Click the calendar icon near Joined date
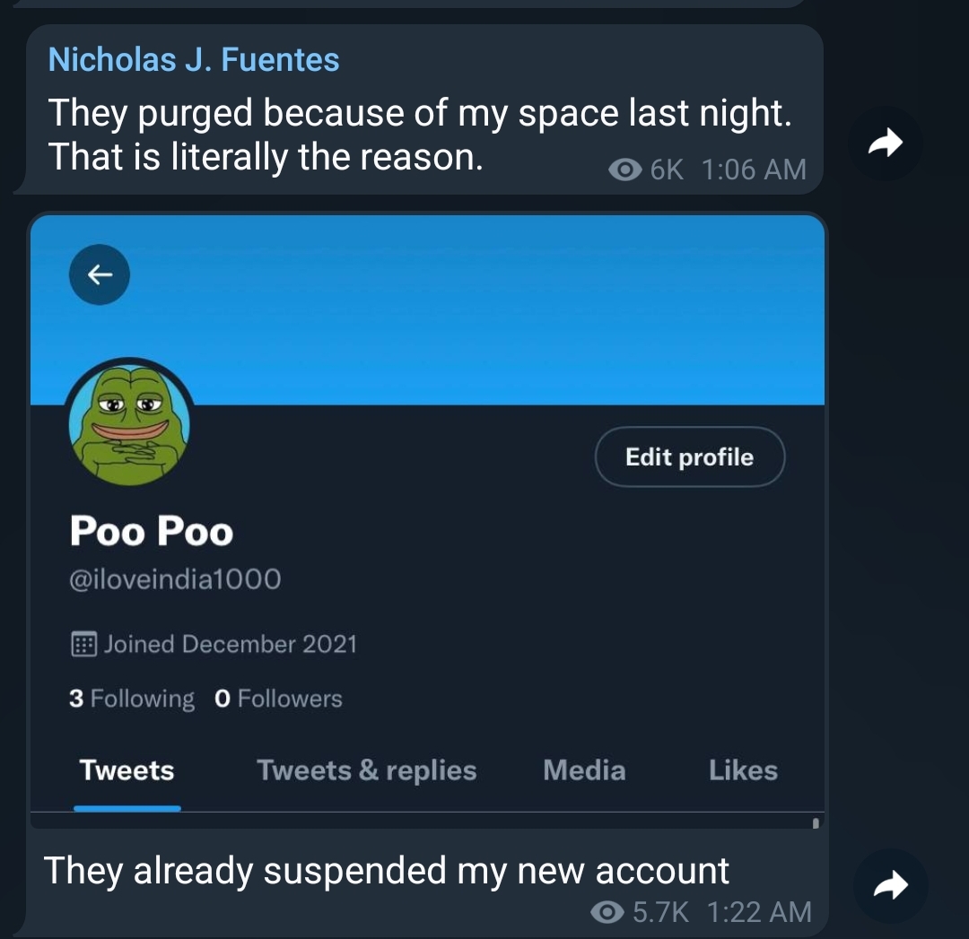This screenshot has width=969, height=939. (x=83, y=644)
